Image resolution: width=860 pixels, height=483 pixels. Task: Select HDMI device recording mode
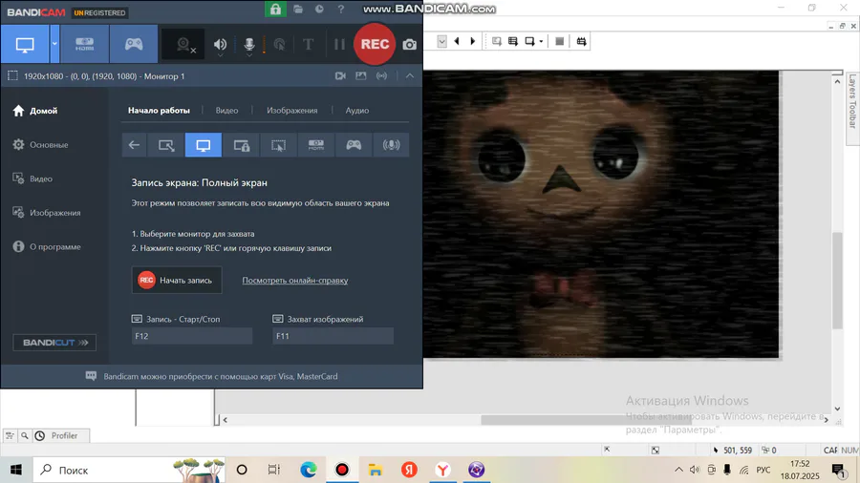[x=84, y=44]
